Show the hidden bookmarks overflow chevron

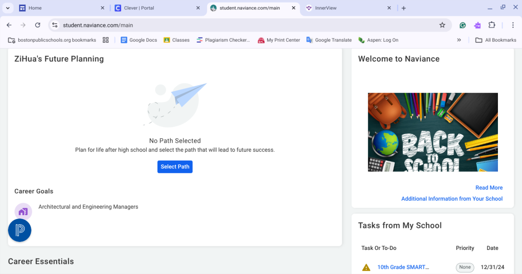click(x=459, y=40)
